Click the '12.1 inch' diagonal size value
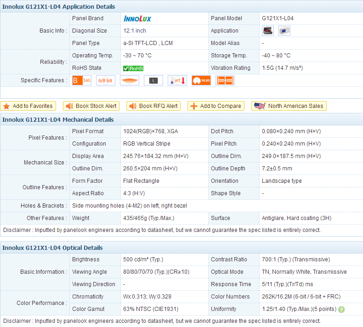 [135, 31]
